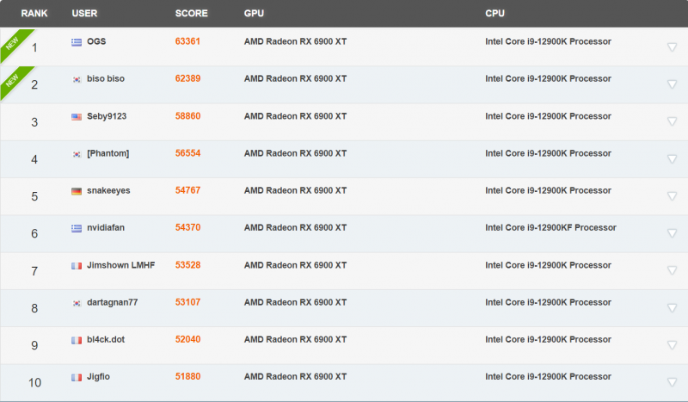The height and width of the screenshot is (402, 688).
Task: Open the 54767 score by snakeeyes
Action: pyautogui.click(x=187, y=191)
